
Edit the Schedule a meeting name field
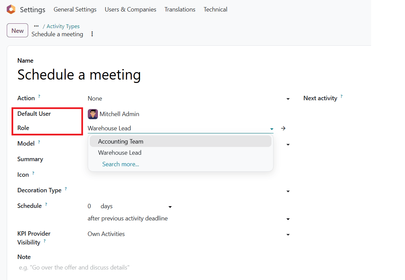pos(79,75)
